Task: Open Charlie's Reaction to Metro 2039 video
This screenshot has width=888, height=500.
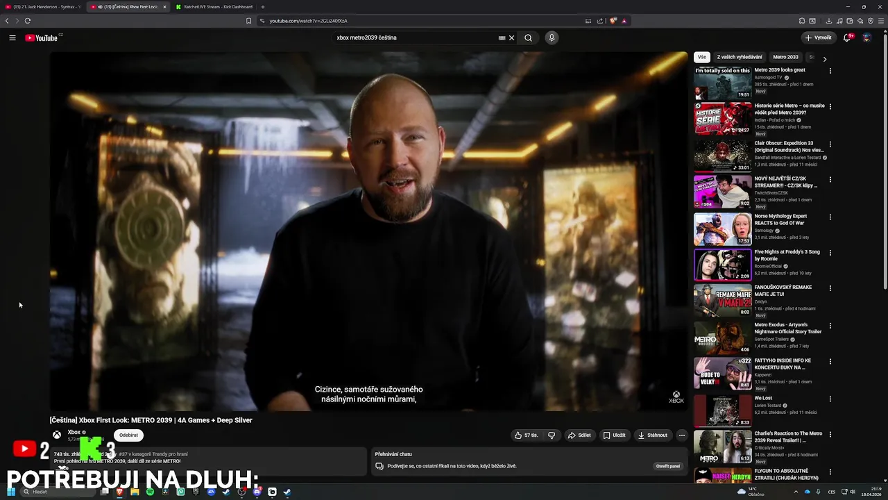Action: [x=789, y=437]
